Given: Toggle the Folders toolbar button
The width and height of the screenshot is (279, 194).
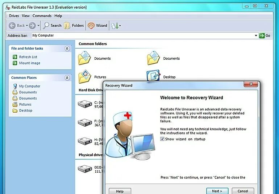Looking at the screenshot, I should pyautogui.click(x=74, y=26).
